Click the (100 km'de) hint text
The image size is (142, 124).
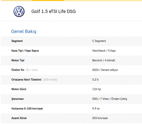[x=50, y=80]
